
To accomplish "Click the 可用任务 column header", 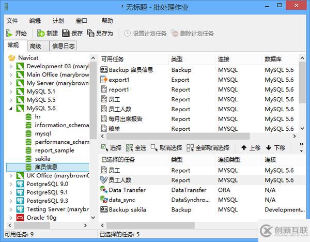I will [x=133, y=59].
